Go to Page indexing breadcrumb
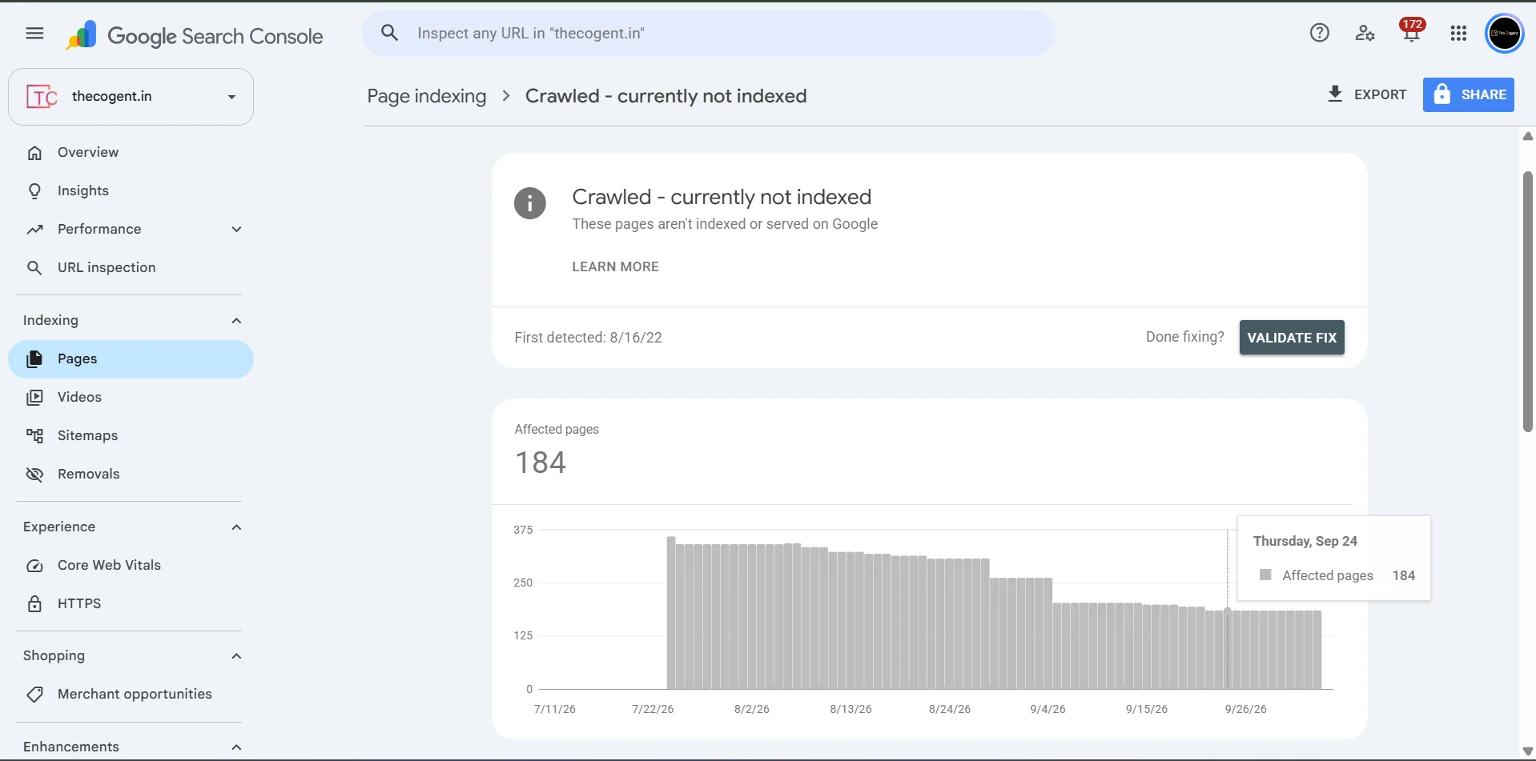This screenshot has width=1536, height=761. (x=426, y=96)
